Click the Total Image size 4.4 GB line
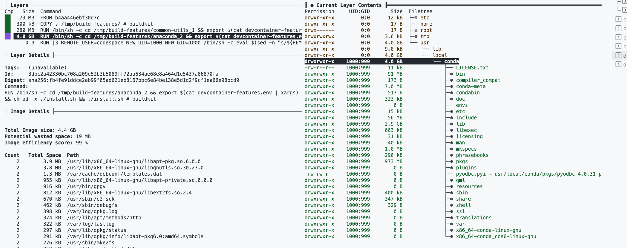Viewport: 627px width, 248px height. click(40, 130)
